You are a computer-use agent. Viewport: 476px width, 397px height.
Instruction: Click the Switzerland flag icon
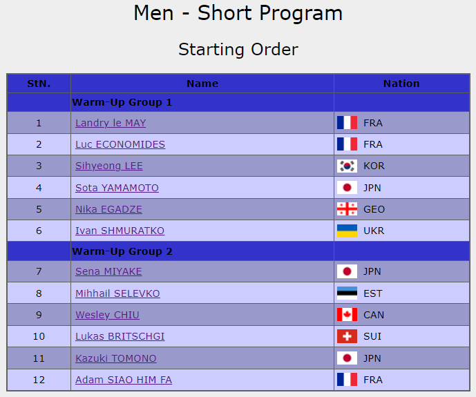(x=347, y=336)
